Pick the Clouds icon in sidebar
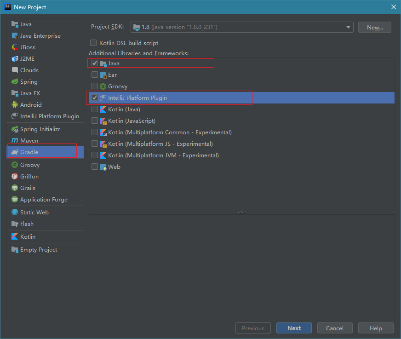The width and height of the screenshot is (401, 339). [15, 70]
